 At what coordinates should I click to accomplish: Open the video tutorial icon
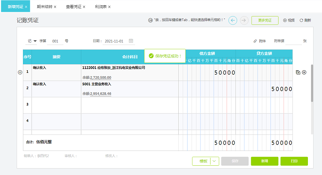point(285,20)
